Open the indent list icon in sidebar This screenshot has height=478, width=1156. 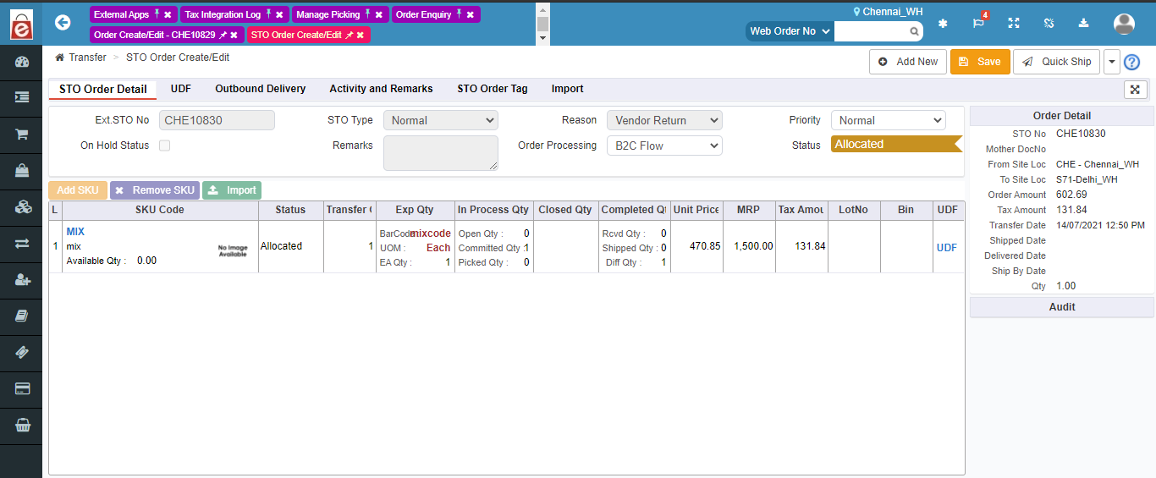22,97
